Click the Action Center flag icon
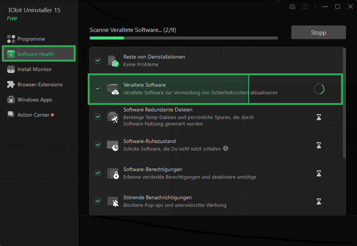 click(11, 114)
